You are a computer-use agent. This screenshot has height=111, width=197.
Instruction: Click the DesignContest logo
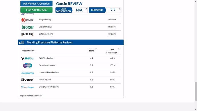pos(27,87)
